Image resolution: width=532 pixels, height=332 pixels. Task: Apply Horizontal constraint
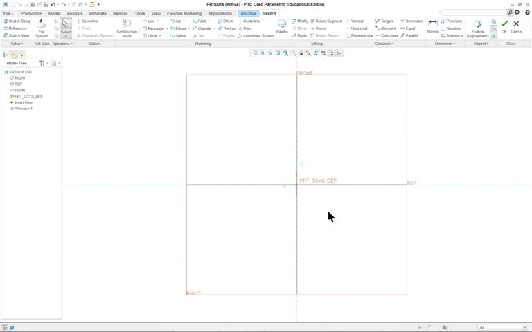357,28
